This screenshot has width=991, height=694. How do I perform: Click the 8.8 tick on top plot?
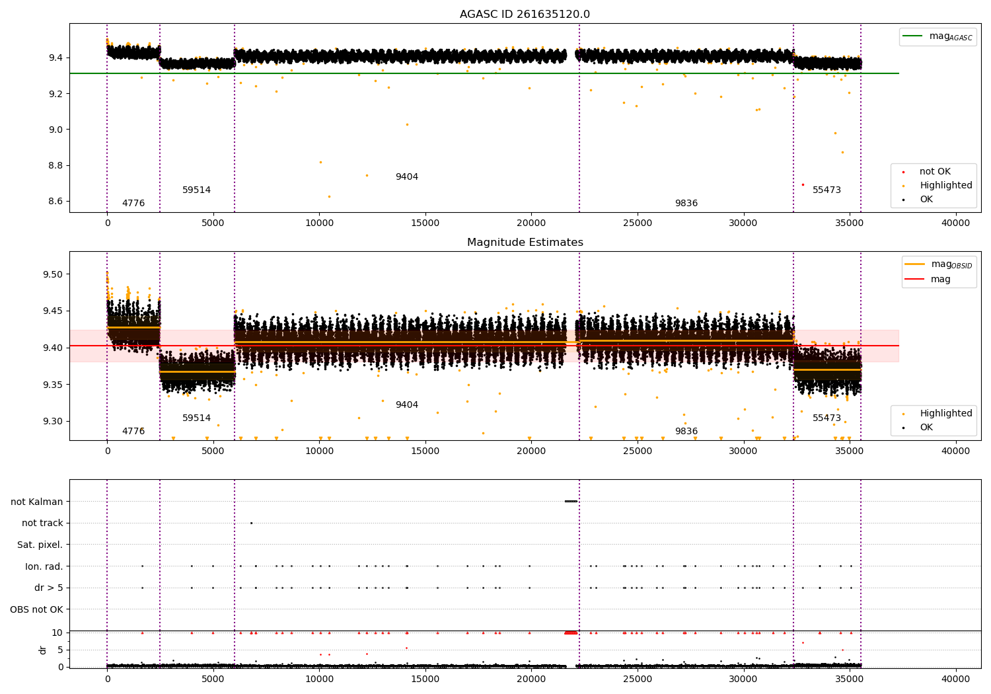pyautogui.click(x=56, y=165)
